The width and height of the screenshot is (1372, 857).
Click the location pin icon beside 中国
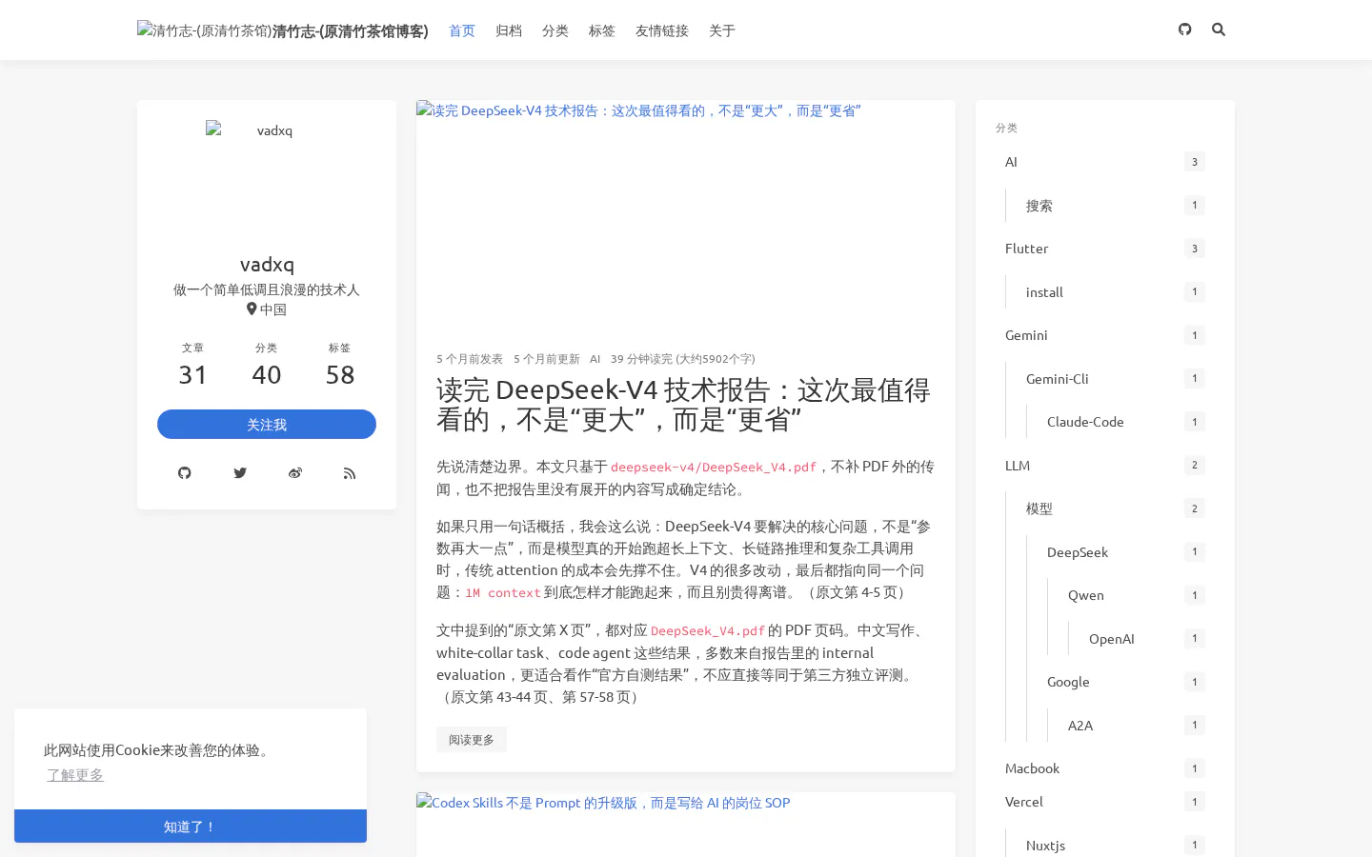[252, 309]
